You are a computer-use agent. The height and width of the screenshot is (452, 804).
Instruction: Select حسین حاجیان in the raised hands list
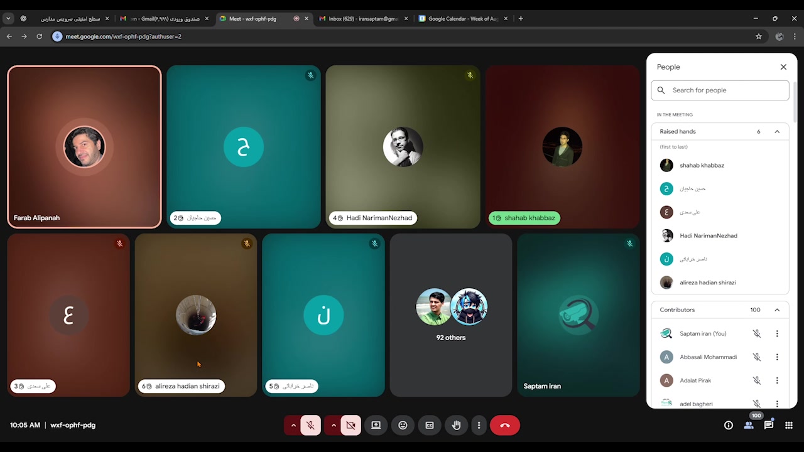[720, 188]
